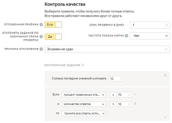Open help icon next to Отложенная приёмка
The width and height of the screenshot is (172, 123).
[x=41, y=25]
